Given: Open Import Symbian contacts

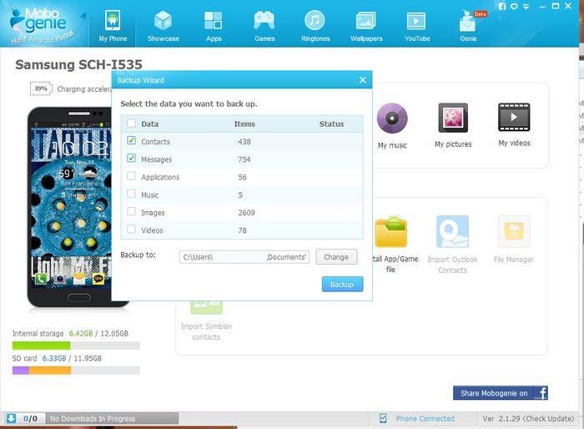Looking at the screenshot, I should (206, 320).
